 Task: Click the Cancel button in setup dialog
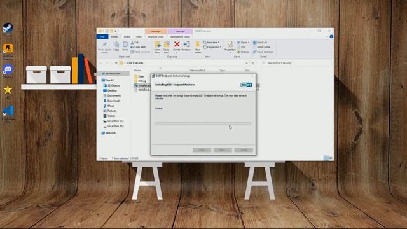pyautogui.click(x=244, y=150)
